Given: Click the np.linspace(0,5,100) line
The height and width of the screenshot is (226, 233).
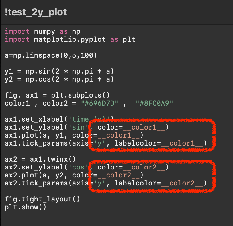Looking at the screenshot, I should click(x=51, y=56).
